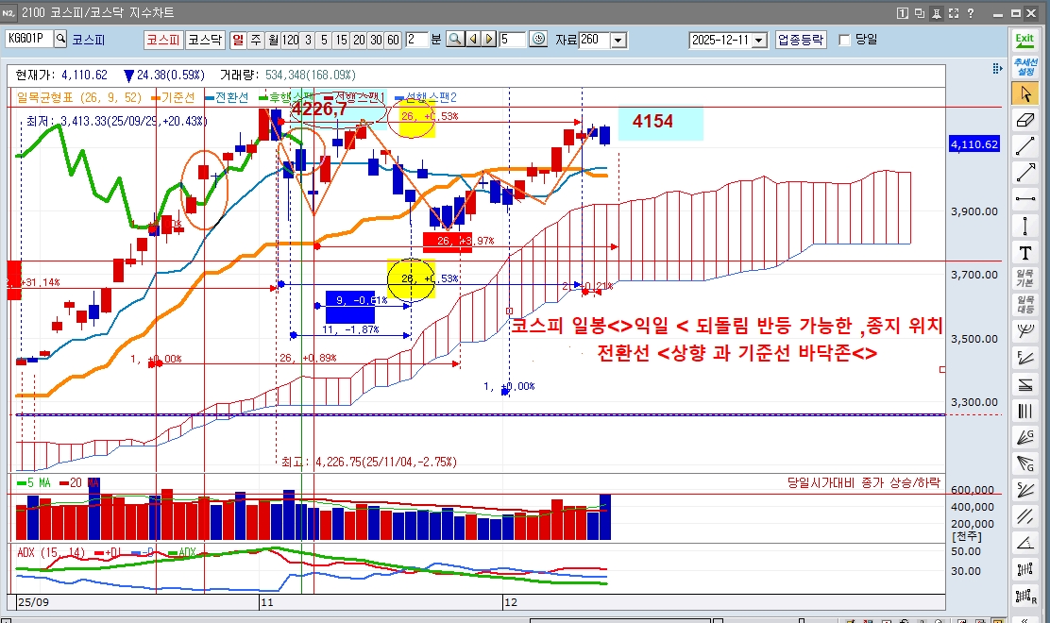Switch to 주 weekly period
This screenshot has width=1050, height=623.
click(256, 40)
